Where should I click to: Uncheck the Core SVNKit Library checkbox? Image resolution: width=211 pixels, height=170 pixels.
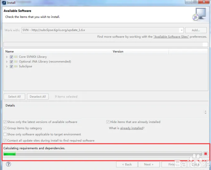[x=11, y=57]
